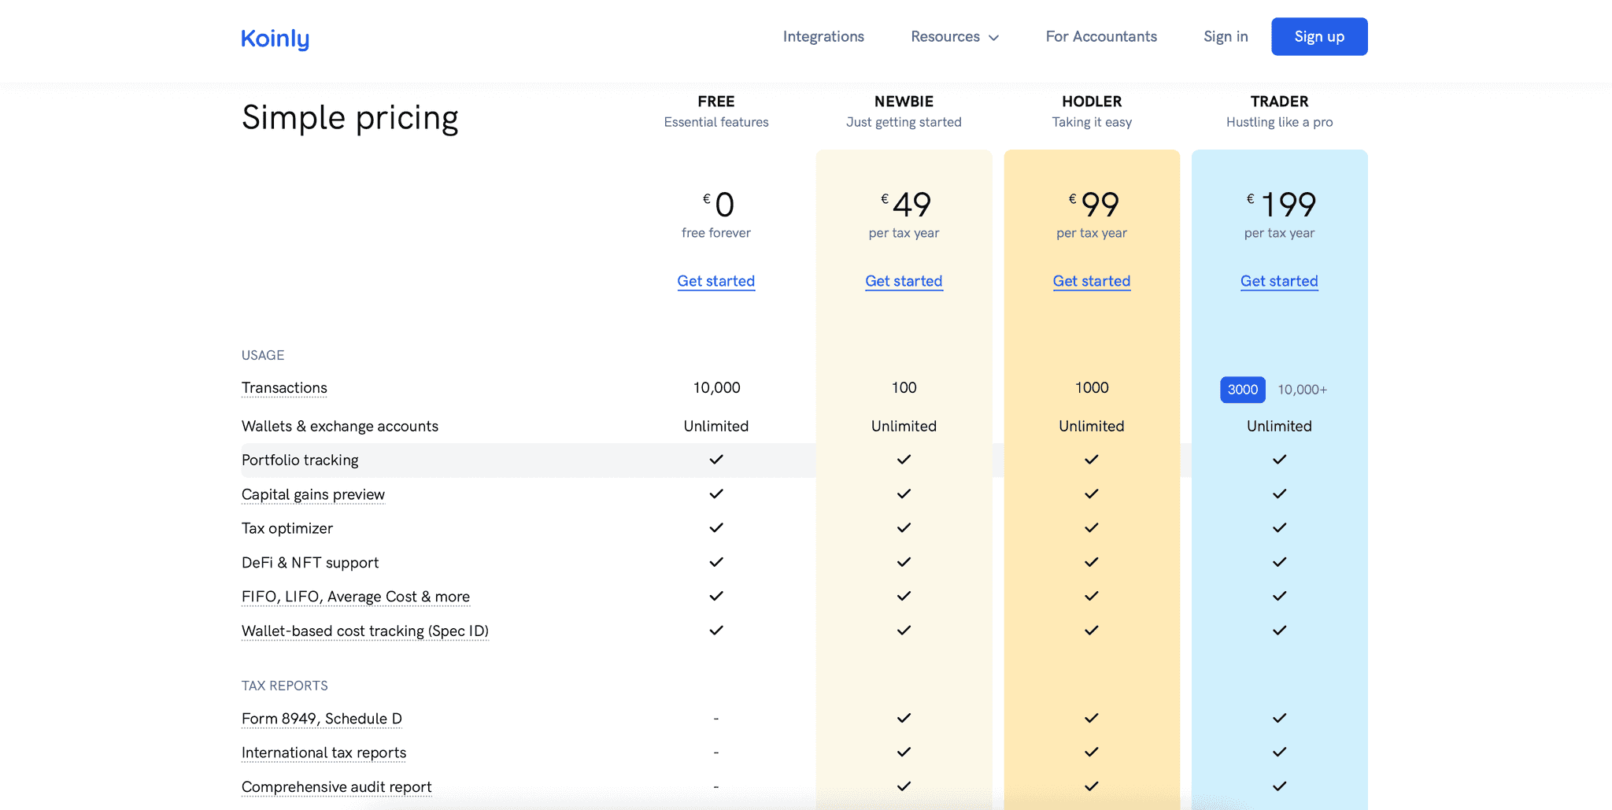Open FIFO, LIFO, Average Cost & more info
Image resolution: width=1612 pixels, height=810 pixels.
[x=356, y=597]
